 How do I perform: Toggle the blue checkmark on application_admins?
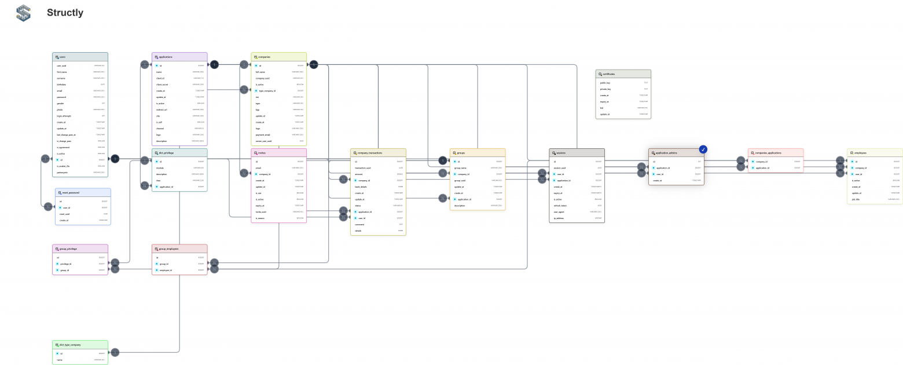(x=703, y=149)
